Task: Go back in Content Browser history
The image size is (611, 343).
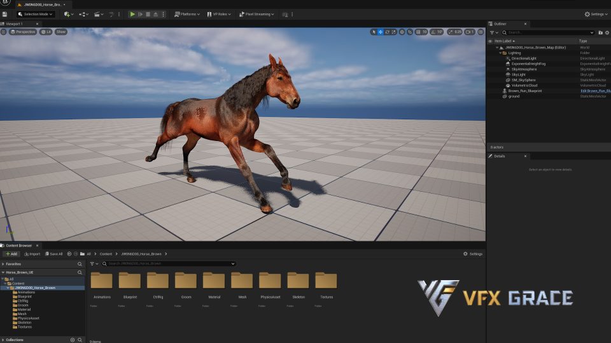Action: pos(69,254)
